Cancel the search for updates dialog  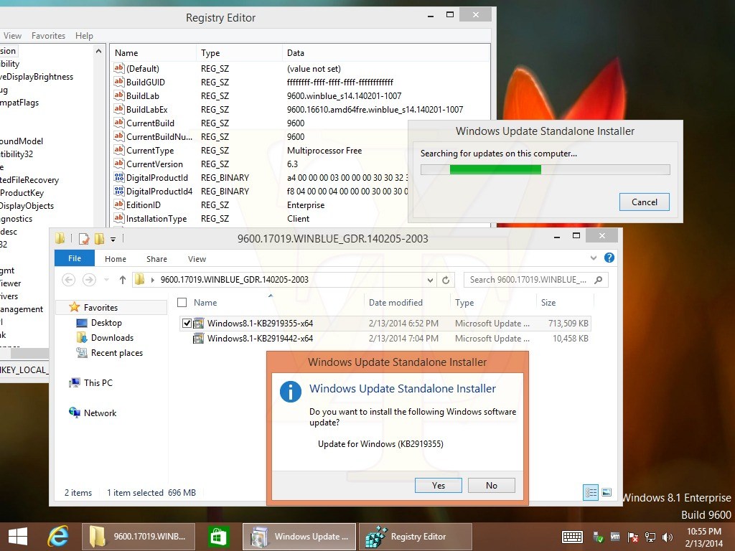coord(644,202)
